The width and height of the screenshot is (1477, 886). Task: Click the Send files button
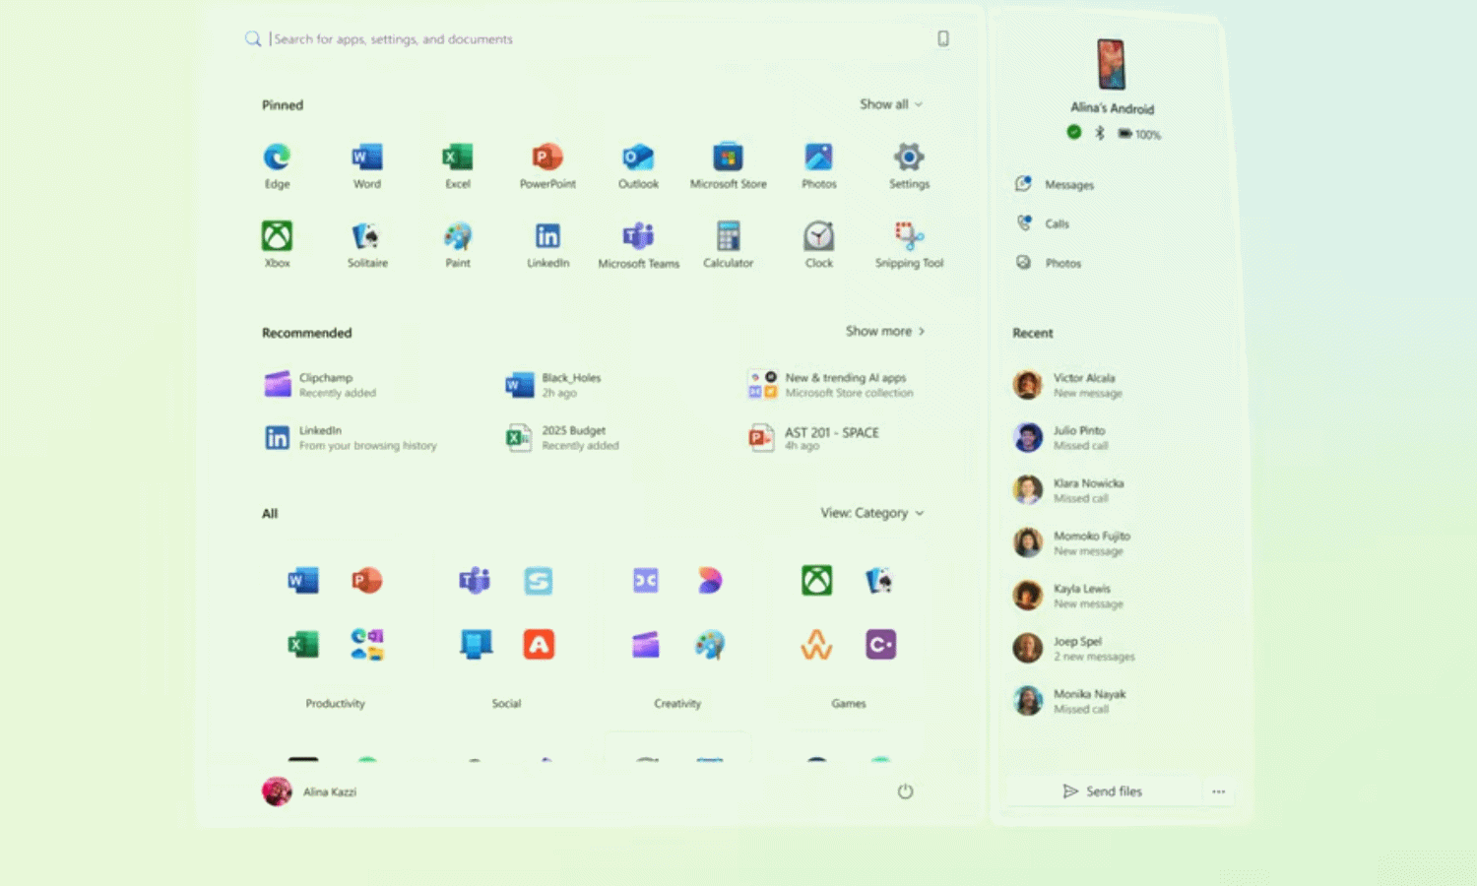(x=1102, y=791)
